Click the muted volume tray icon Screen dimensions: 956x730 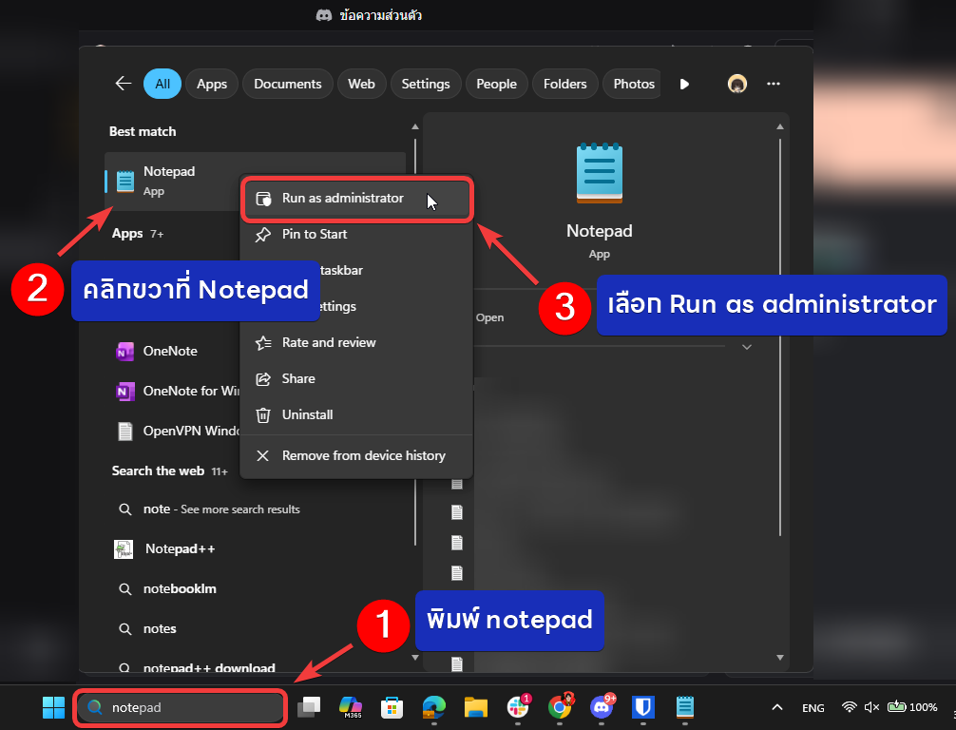(871, 707)
